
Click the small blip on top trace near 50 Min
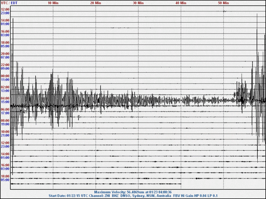(224, 11)
